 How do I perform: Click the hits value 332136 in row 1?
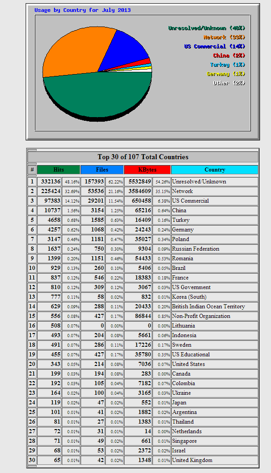pyautogui.click(x=49, y=182)
